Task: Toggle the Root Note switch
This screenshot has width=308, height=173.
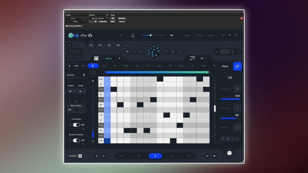Action: click(x=76, y=110)
